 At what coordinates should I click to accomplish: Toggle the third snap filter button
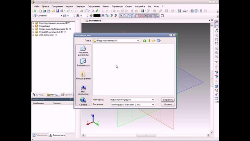129,16
